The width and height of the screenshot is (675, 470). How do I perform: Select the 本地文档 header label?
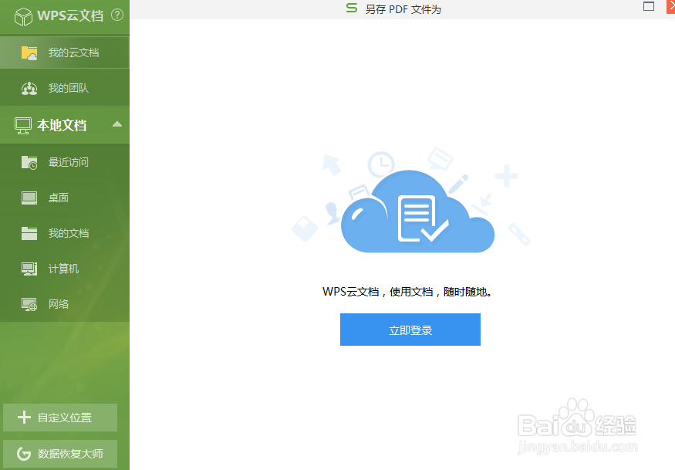62,125
